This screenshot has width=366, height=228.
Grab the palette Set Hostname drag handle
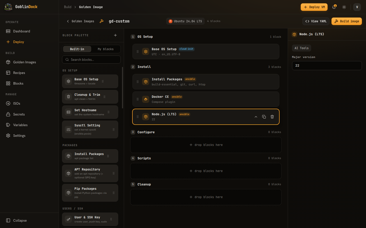coord(108,112)
